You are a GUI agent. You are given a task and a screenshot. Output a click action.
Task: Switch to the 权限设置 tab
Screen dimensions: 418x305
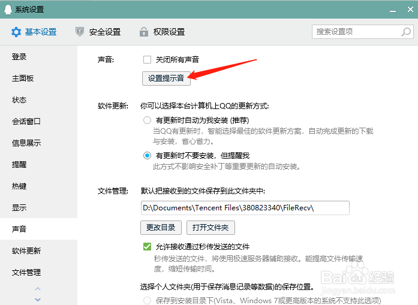tap(162, 32)
